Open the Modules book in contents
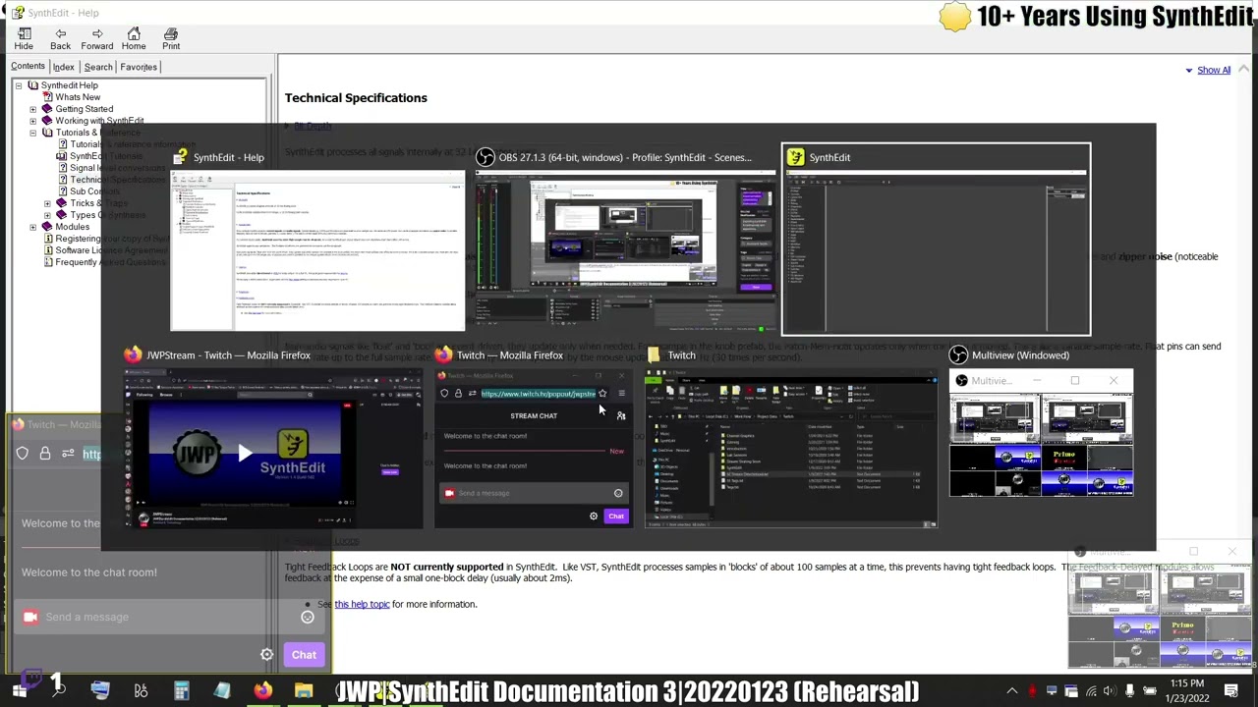Image resolution: width=1258 pixels, height=707 pixels. pos(72,227)
